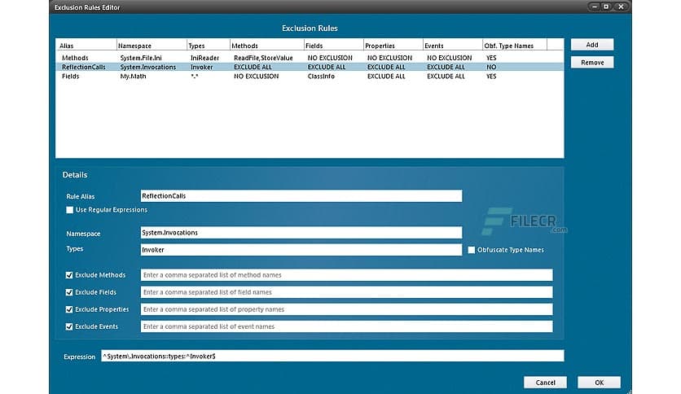Remove the selected exclusion rule

coord(591,63)
